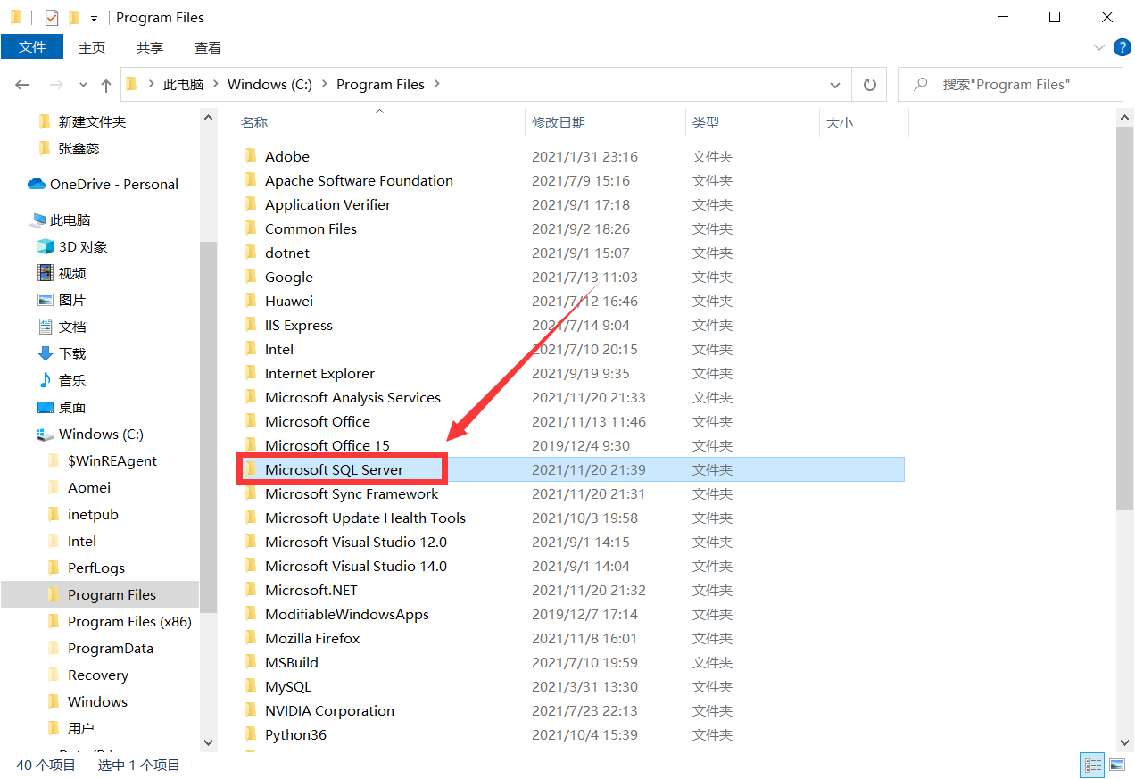Select the IIS Express folder name
This screenshot has height=779, width=1135.
coord(298,325)
